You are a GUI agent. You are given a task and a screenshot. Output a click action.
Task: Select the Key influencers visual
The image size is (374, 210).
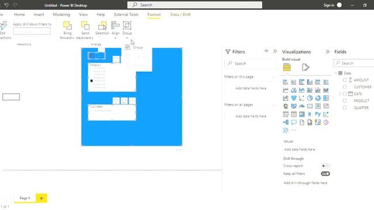[326, 114]
